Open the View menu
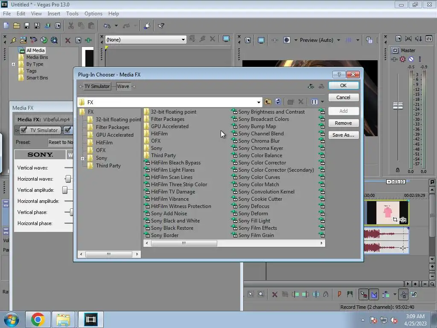The image size is (437, 328). [x=36, y=13]
